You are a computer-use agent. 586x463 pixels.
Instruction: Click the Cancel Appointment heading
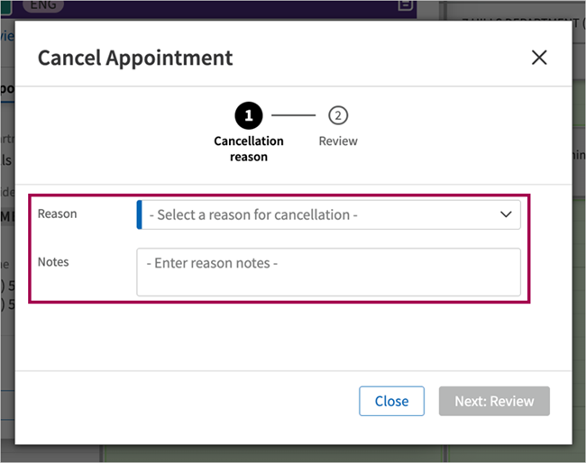(x=135, y=58)
